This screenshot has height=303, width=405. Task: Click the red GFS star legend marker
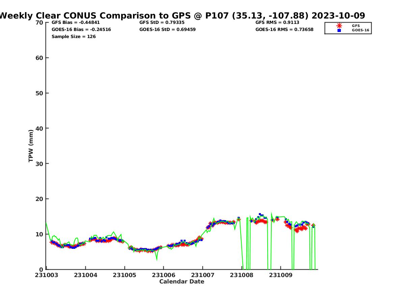coord(339,26)
